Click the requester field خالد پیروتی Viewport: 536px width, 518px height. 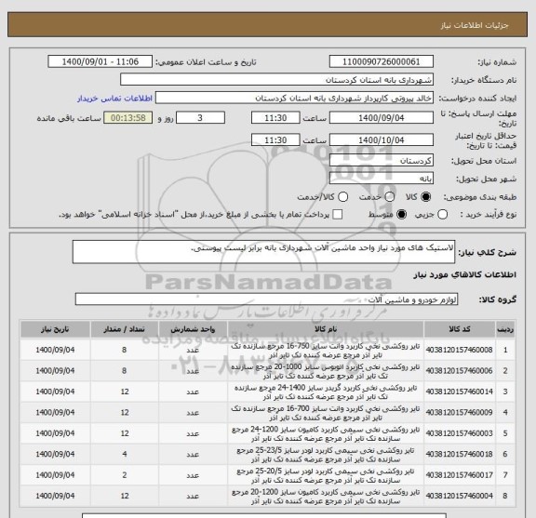coord(294,98)
